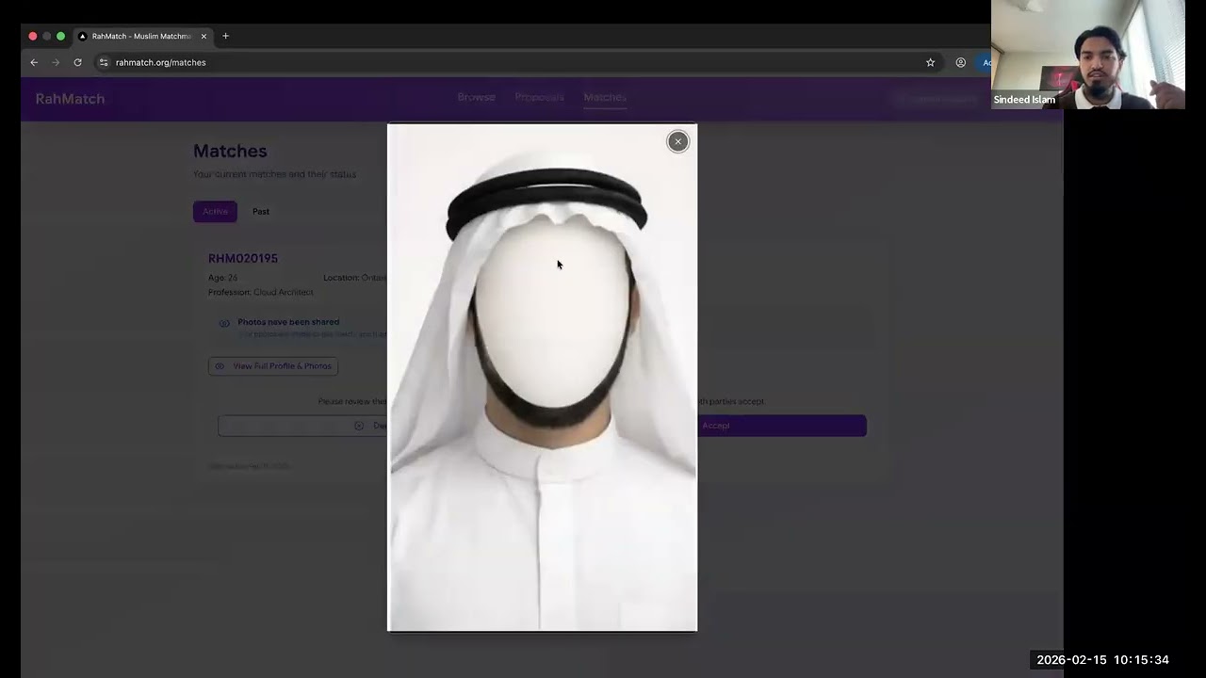Switch to the Past matches tab

(261, 211)
